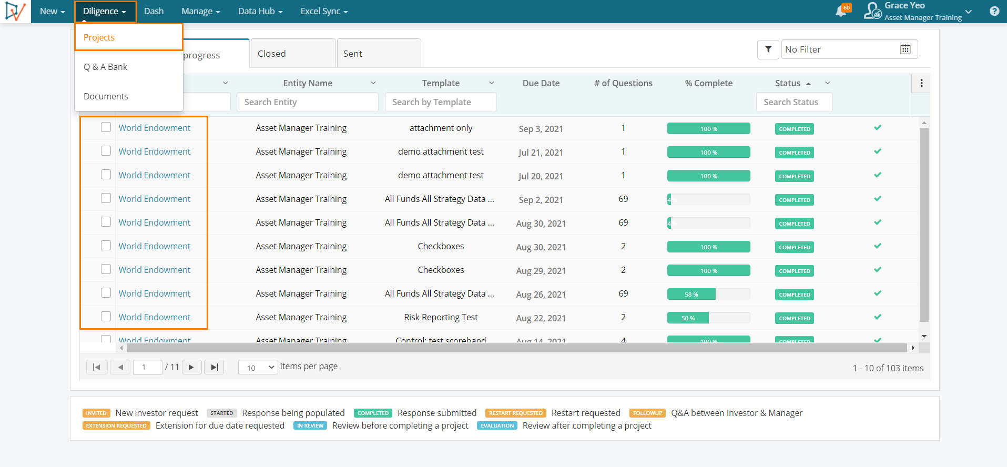Select checkbox for Risk Reporting Test row
Image resolution: width=1007 pixels, height=467 pixels.
[106, 317]
